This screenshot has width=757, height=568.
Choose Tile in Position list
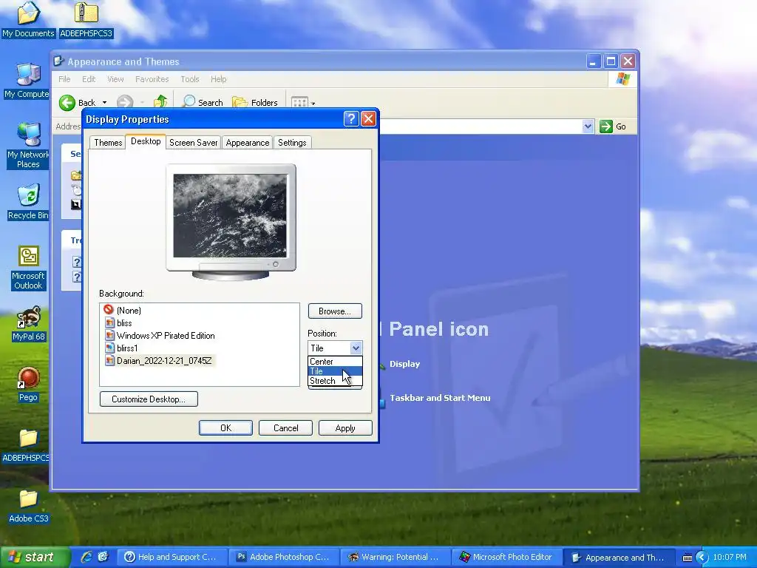335,371
